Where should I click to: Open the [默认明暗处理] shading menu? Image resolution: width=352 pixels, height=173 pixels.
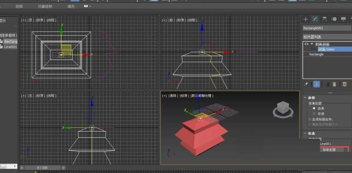[202, 96]
